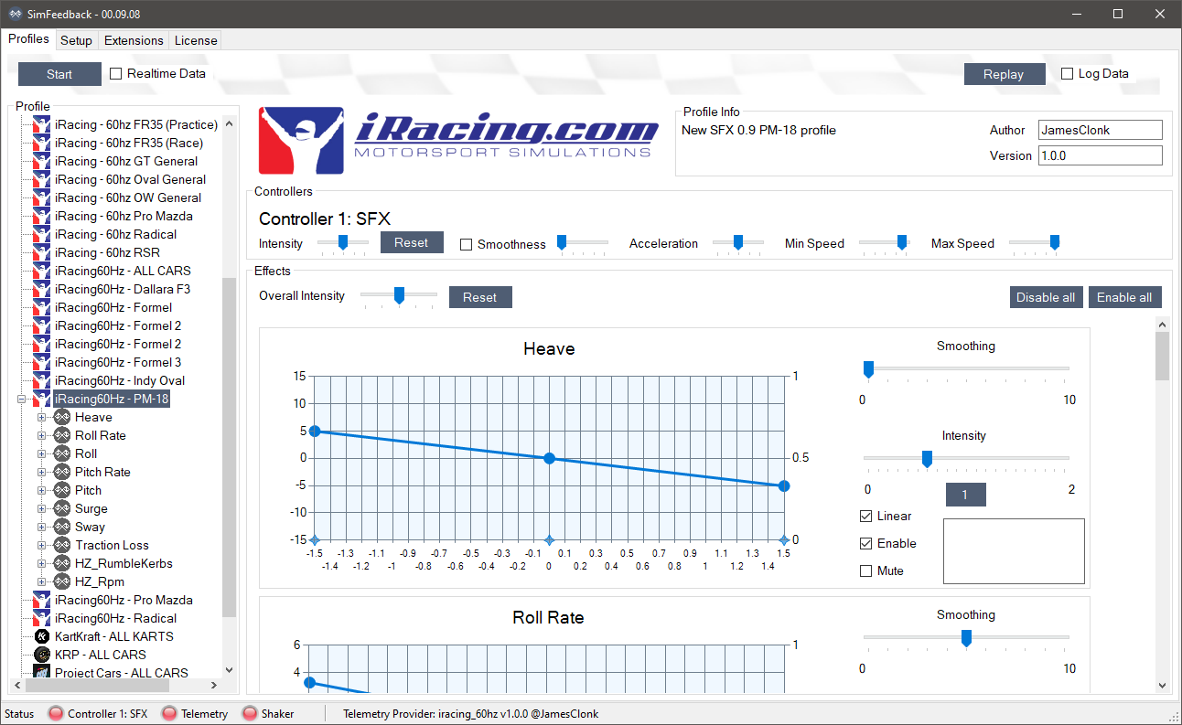
Task: Select the Project Cars - ALL CARS profile
Action: [x=122, y=673]
